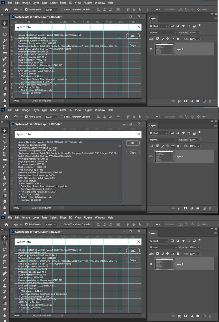Enable Show Transform Controls in the middle window
Screen dimensions: 219x322
(x=62, y=117)
